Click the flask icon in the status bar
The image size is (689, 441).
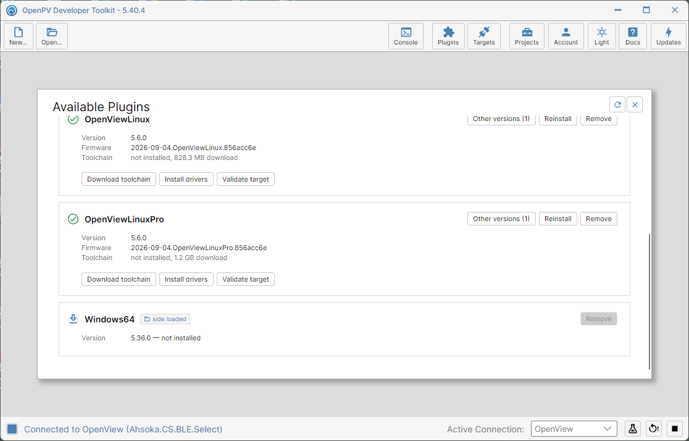coord(633,429)
